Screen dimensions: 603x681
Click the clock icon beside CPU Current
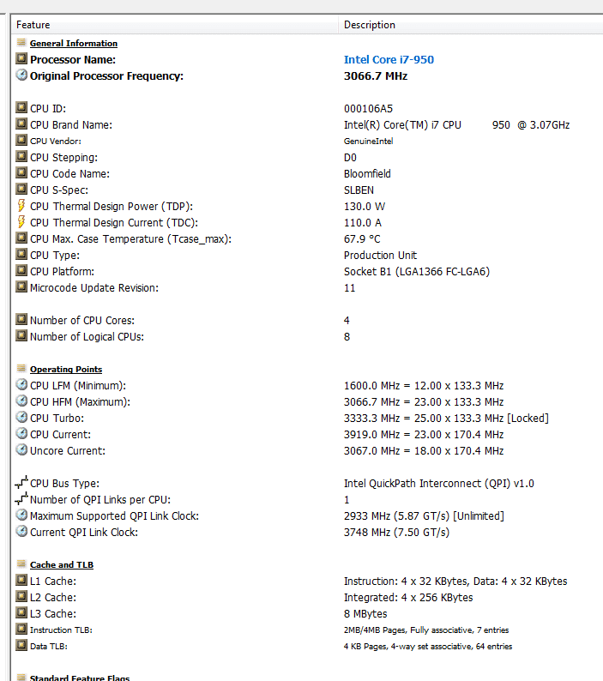[21, 433]
